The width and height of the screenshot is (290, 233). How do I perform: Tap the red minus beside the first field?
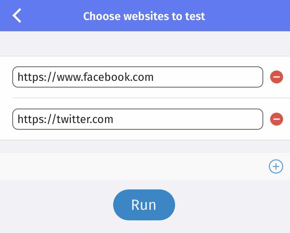tap(276, 77)
